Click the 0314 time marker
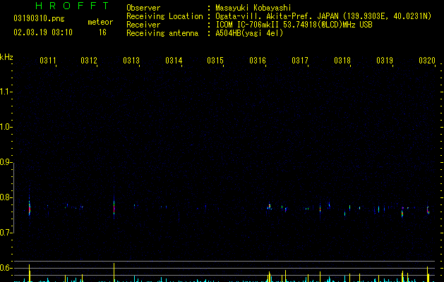Image resolution: width=444 pixels, height=282 pixels. pos(174,61)
